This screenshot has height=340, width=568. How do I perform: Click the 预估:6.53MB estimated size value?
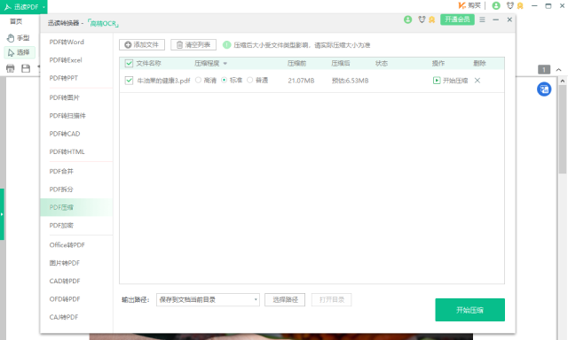[x=350, y=81]
